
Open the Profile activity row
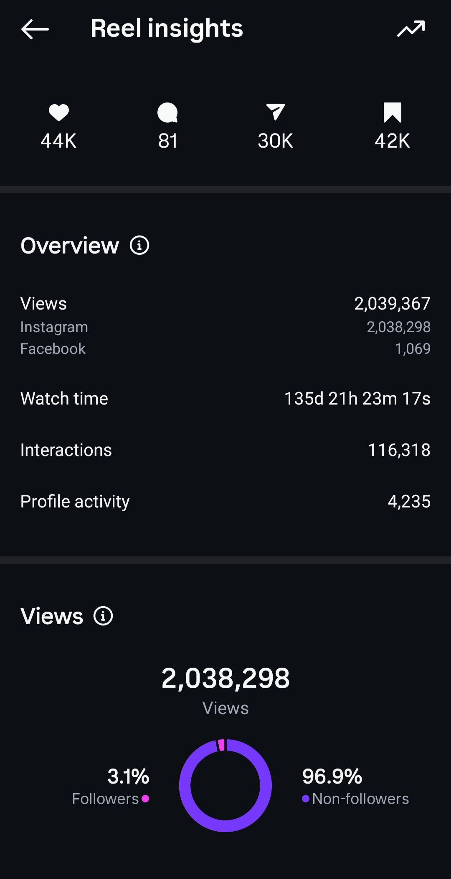225,501
